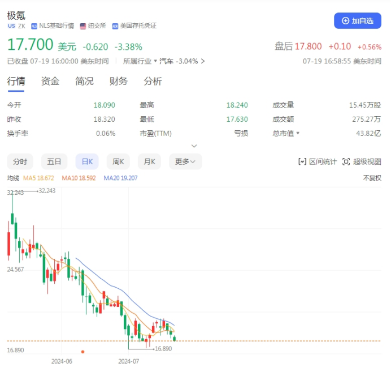Click the 今开 value 18.090
This screenshot has width=391, height=367.
pyautogui.click(x=104, y=105)
